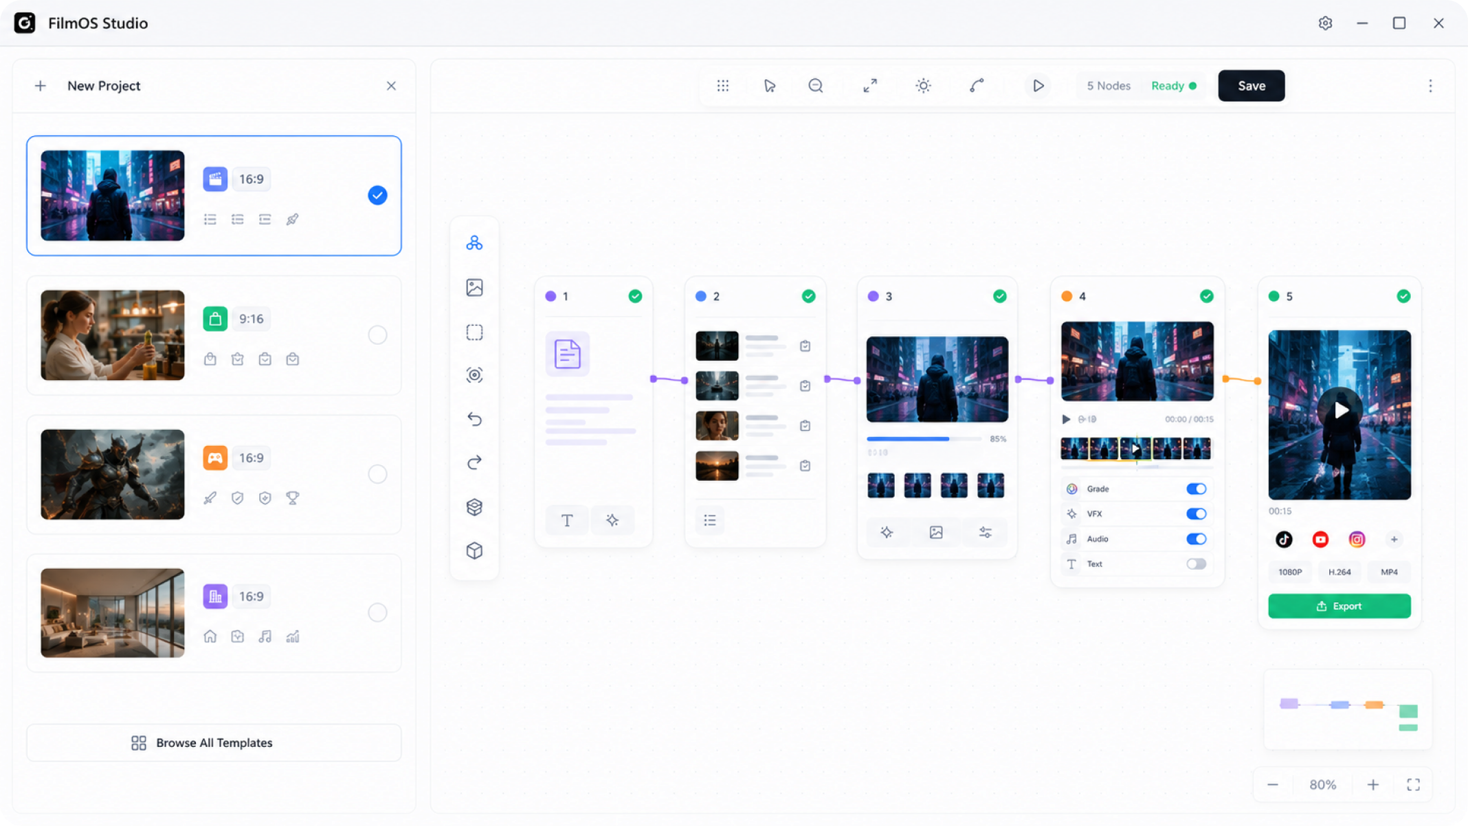Play the video preview in node 5
The height and width of the screenshot is (826, 1468).
(1339, 410)
